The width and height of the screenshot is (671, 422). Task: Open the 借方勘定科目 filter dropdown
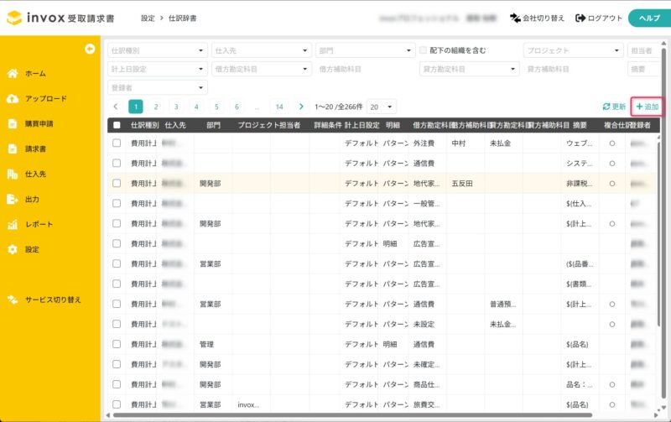coord(262,69)
